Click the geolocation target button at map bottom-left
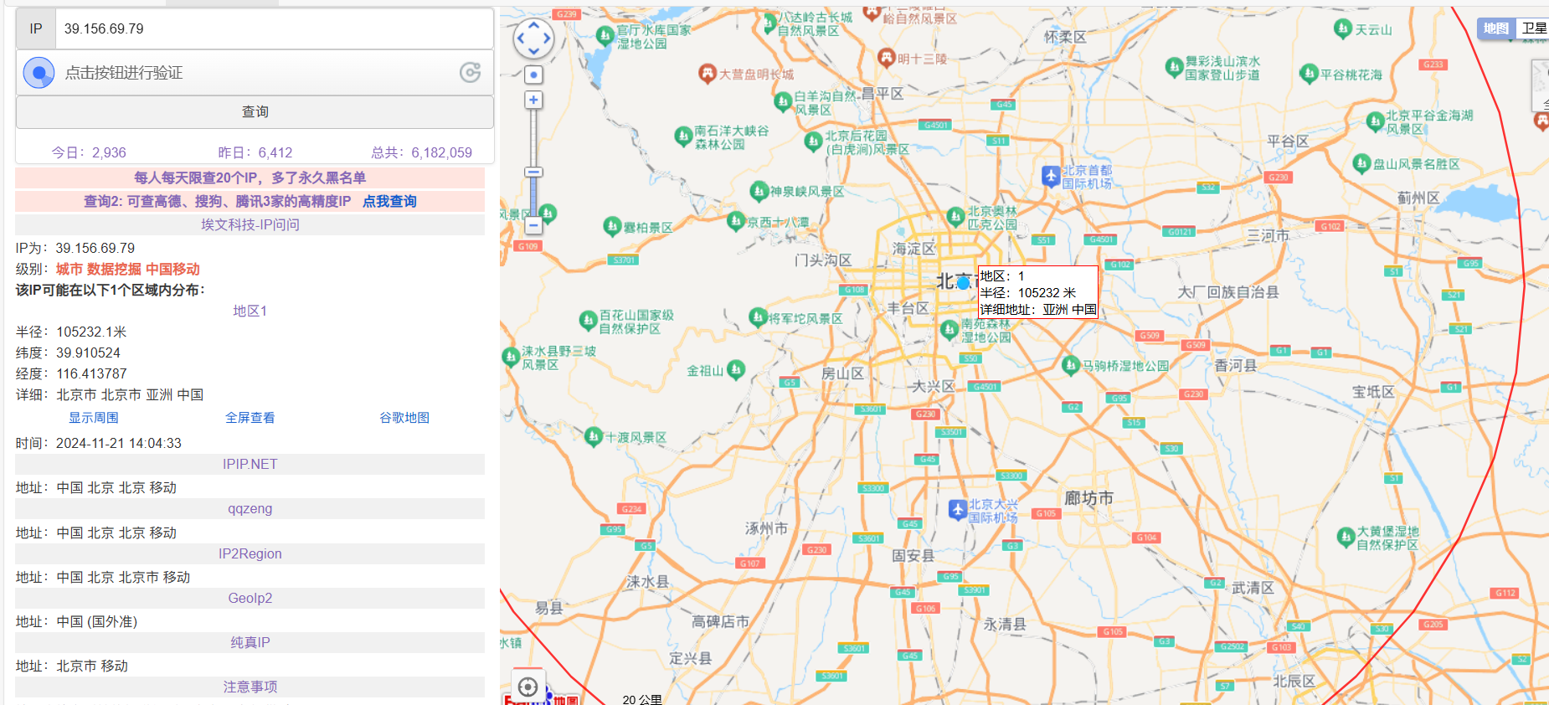This screenshot has height=705, width=1549. point(527,687)
